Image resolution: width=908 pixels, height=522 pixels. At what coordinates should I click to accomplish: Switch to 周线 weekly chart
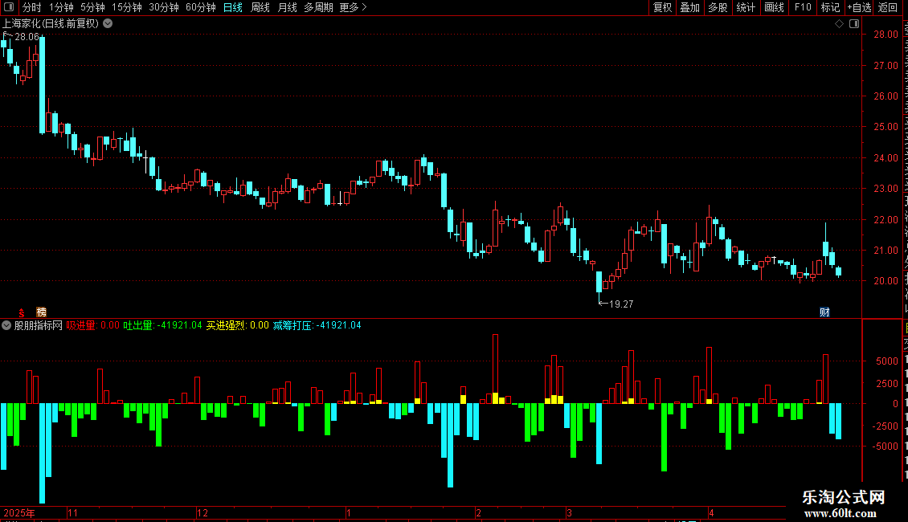260,7
